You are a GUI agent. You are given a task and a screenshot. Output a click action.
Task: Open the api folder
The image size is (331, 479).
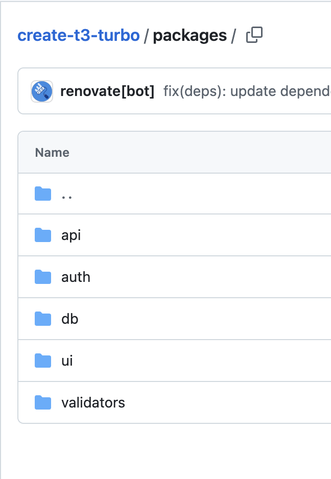coord(71,235)
